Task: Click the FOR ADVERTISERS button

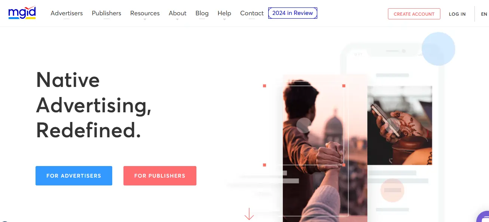Action: tap(74, 176)
